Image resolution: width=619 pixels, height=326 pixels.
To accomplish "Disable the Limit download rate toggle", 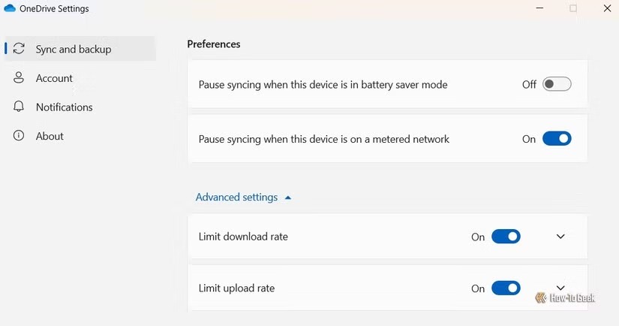I will [x=506, y=237].
